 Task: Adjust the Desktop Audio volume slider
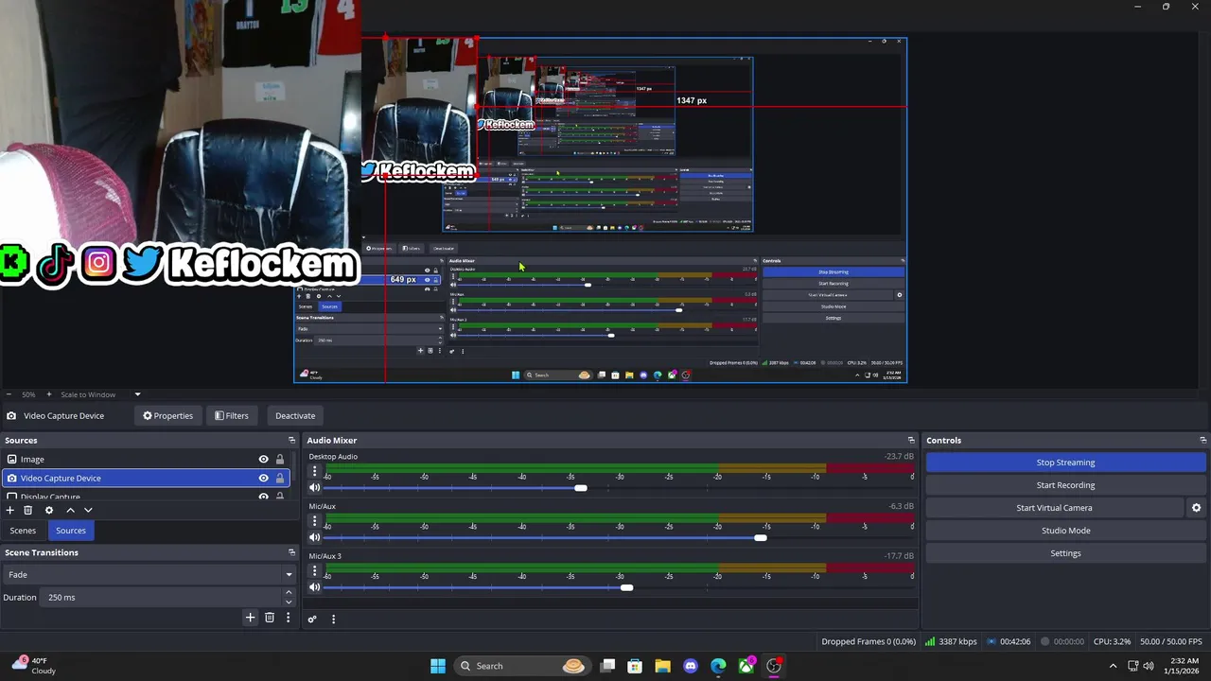581,488
